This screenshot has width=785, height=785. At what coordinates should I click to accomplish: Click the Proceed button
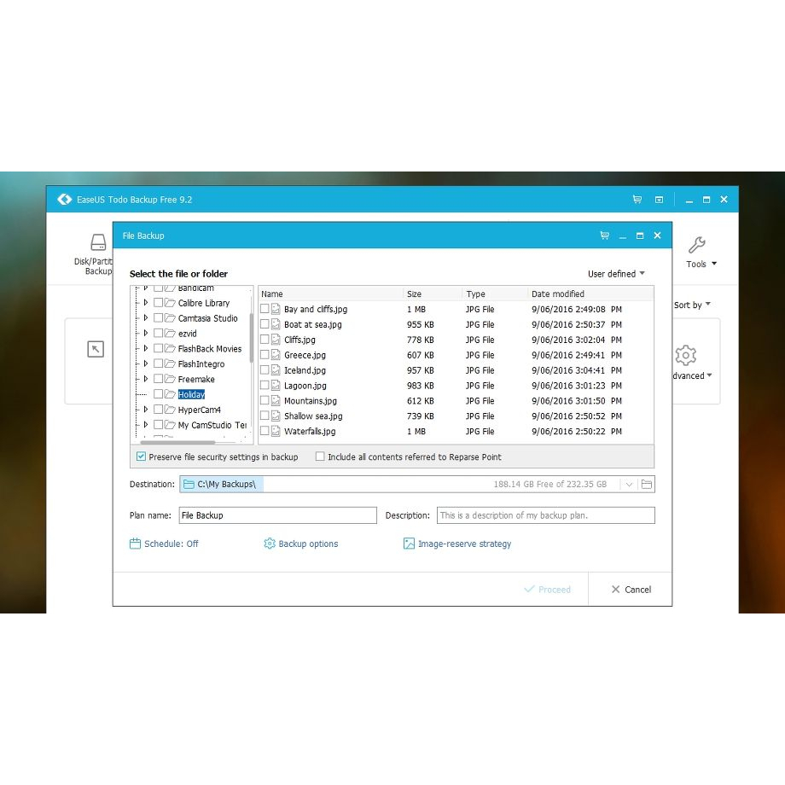pos(547,590)
